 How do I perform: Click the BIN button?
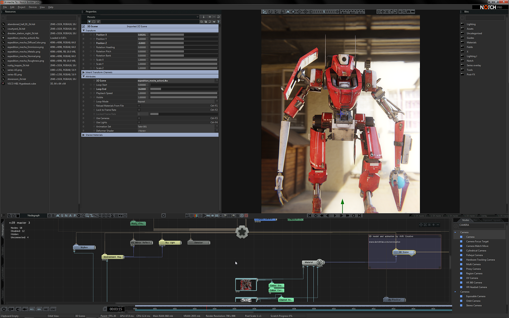[39, 309]
